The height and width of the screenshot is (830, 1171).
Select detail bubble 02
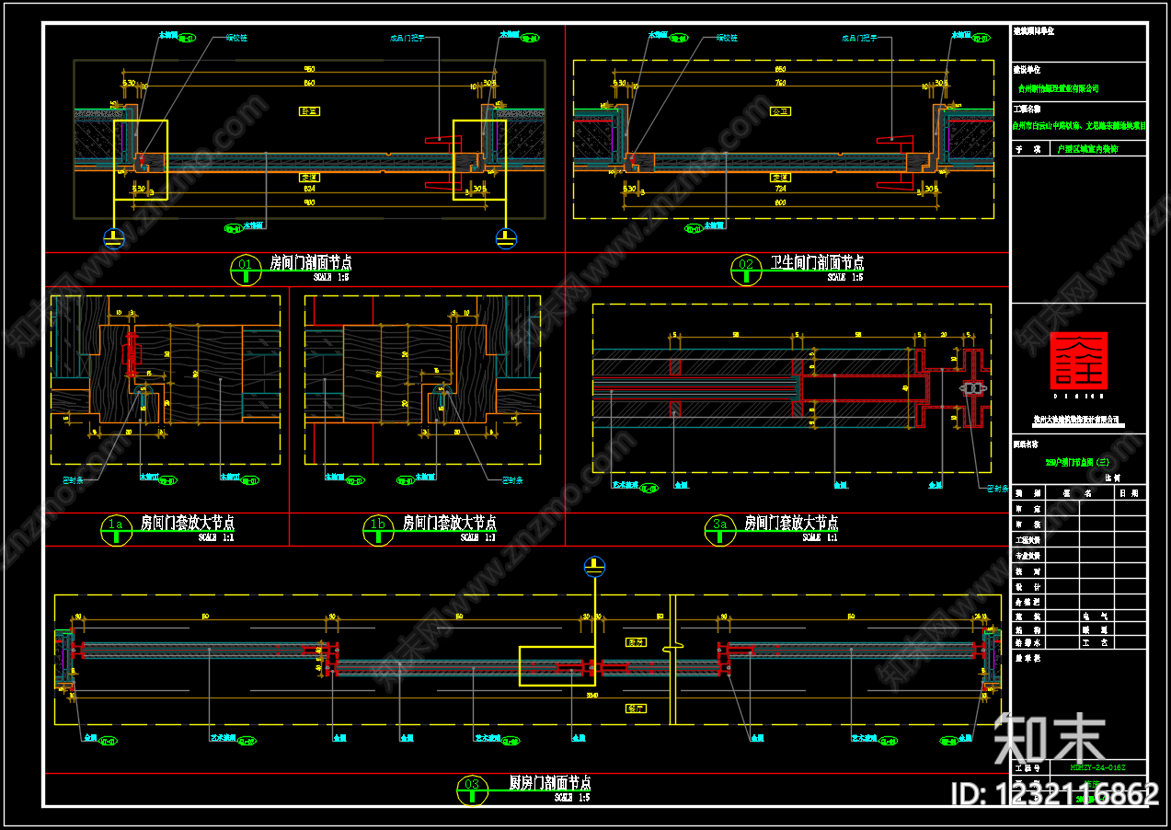point(746,268)
